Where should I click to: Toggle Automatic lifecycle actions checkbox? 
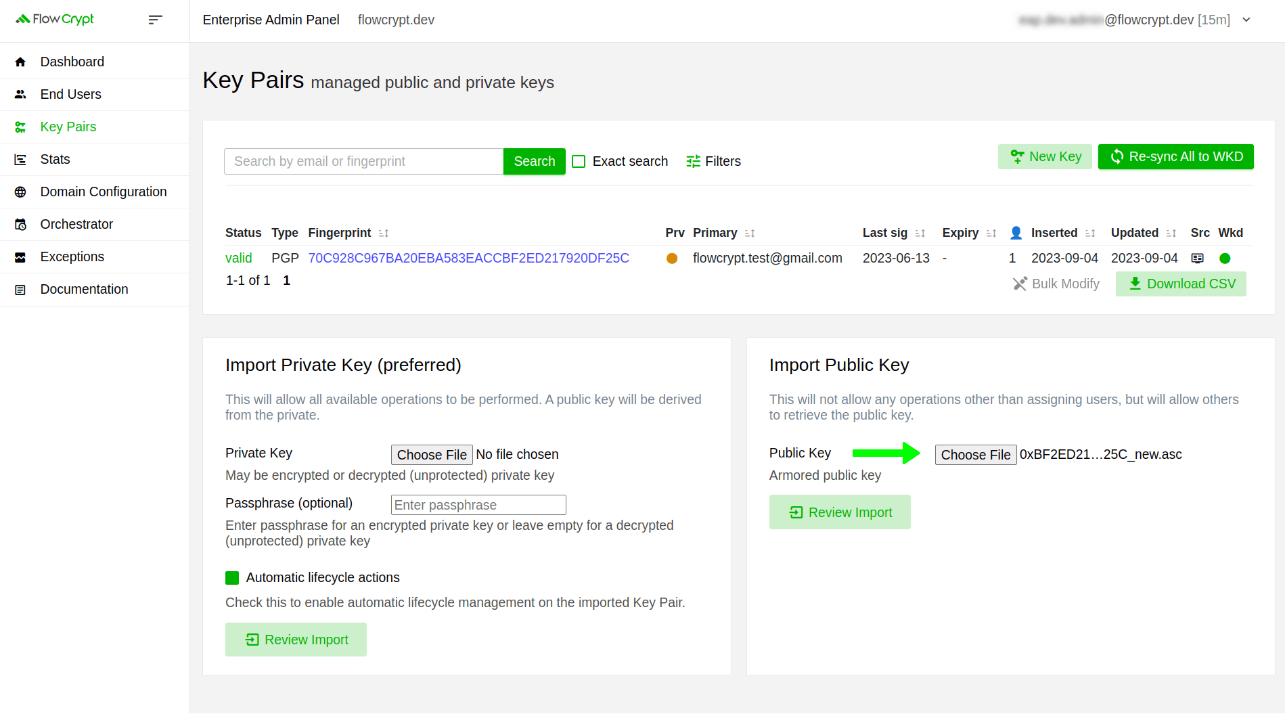click(232, 577)
